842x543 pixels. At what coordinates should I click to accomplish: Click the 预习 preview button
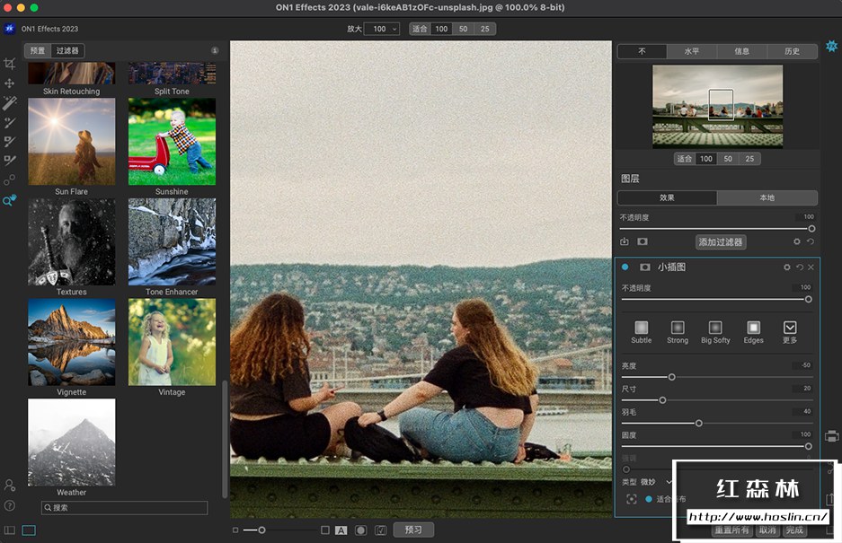412,530
